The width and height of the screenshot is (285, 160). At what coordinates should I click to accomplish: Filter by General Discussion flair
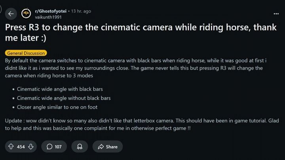(x=26, y=53)
